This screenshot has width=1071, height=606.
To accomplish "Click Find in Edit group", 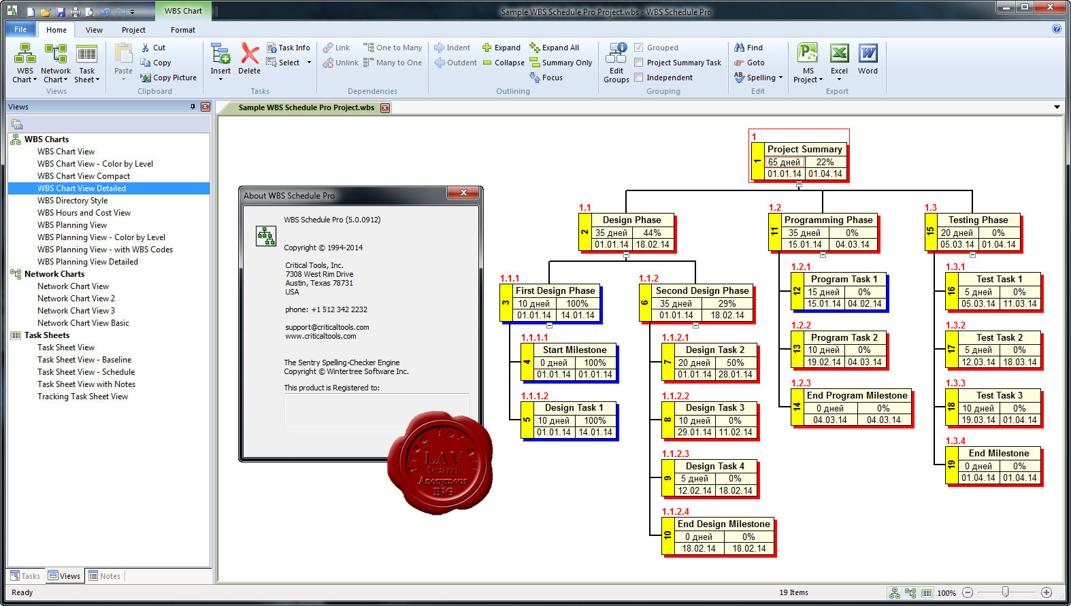I will (x=748, y=48).
